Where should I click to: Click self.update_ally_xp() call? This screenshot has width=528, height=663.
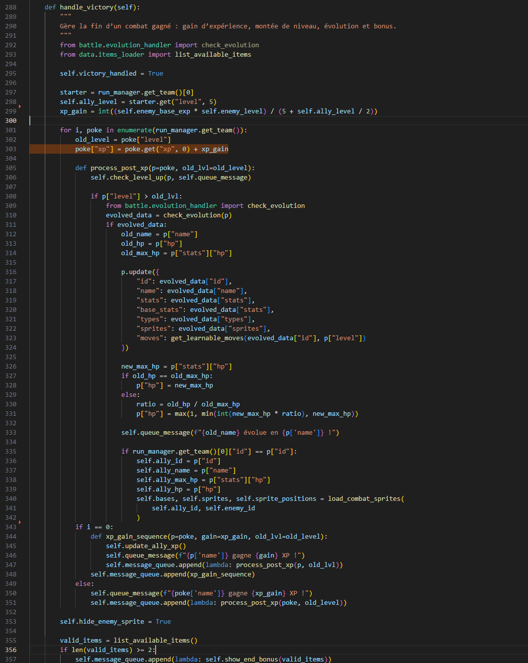pyautogui.click(x=146, y=546)
